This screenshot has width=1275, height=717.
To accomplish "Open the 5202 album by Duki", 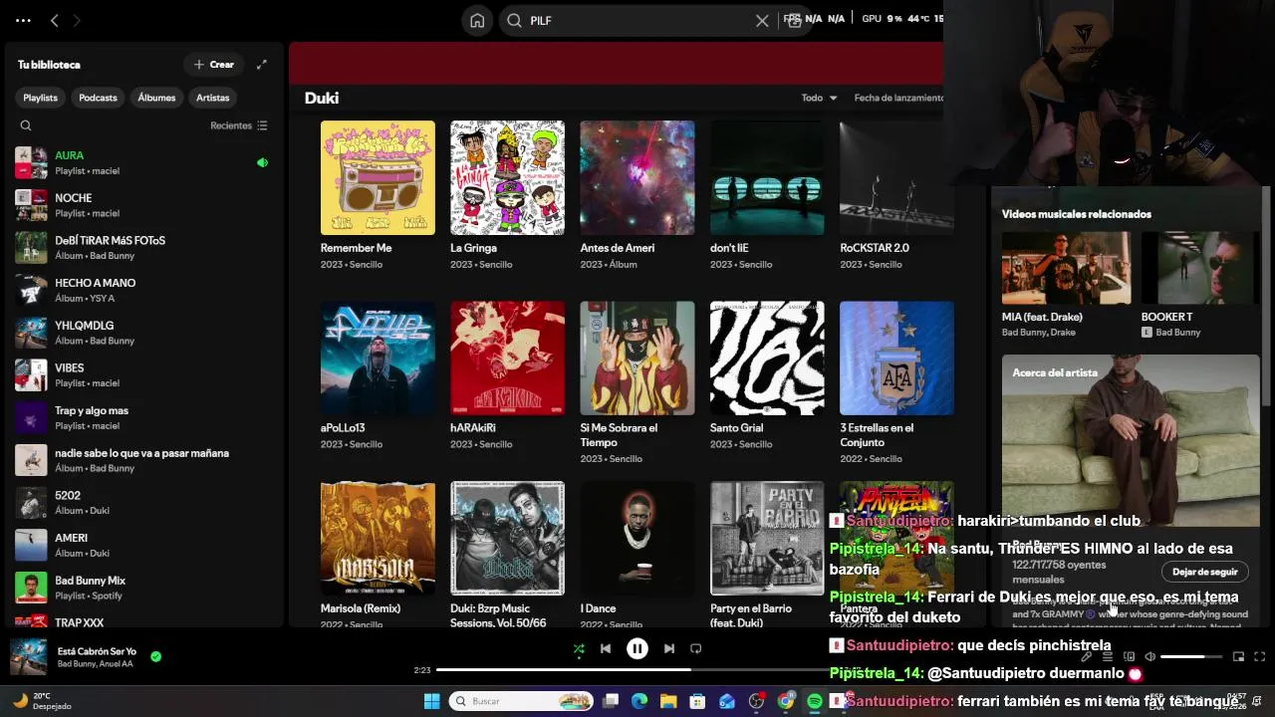I will pos(141,503).
